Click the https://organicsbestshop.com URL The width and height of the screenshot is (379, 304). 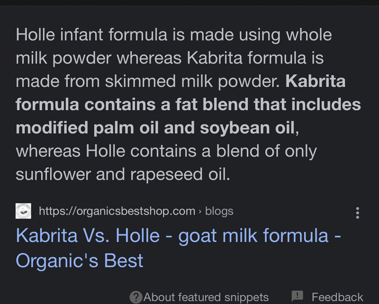point(117,211)
